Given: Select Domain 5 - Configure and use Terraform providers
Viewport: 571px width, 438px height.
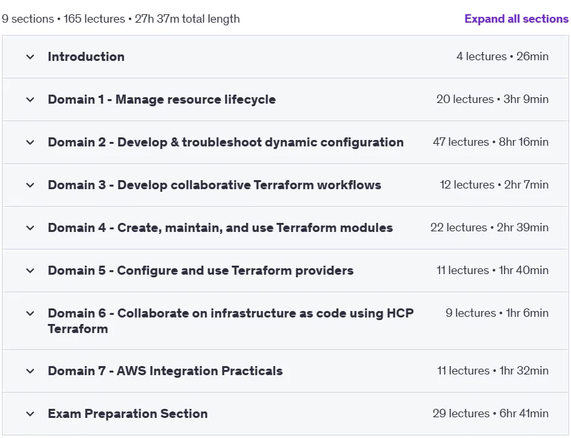Looking at the screenshot, I should coord(201,271).
